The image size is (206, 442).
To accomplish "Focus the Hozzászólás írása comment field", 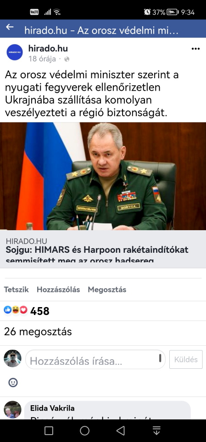I will (95, 360).
